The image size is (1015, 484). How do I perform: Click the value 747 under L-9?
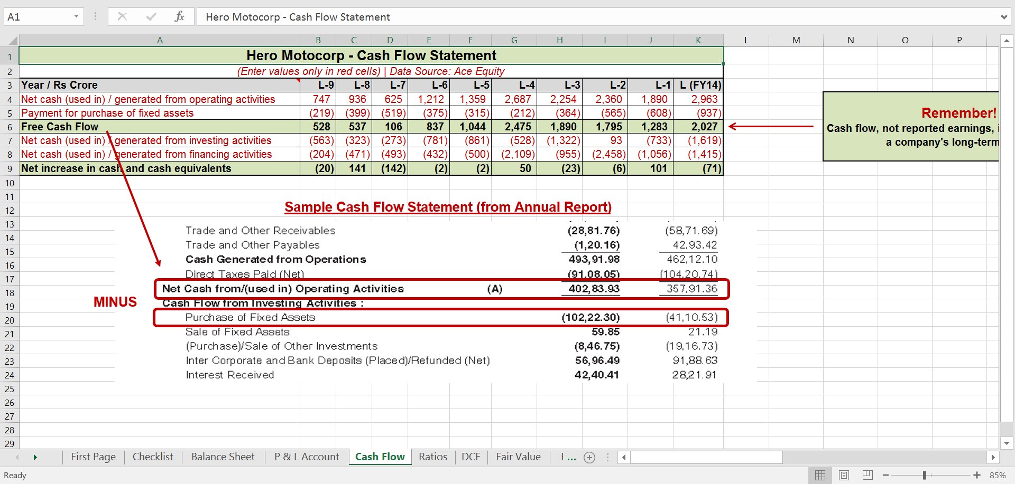(x=318, y=99)
